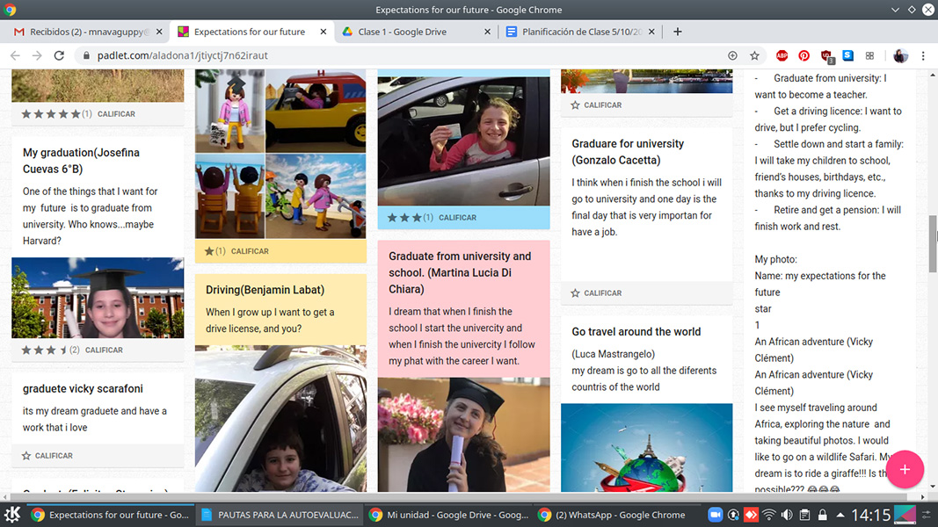Click the pink add post plus button
Image resolution: width=938 pixels, height=527 pixels.
[905, 470]
